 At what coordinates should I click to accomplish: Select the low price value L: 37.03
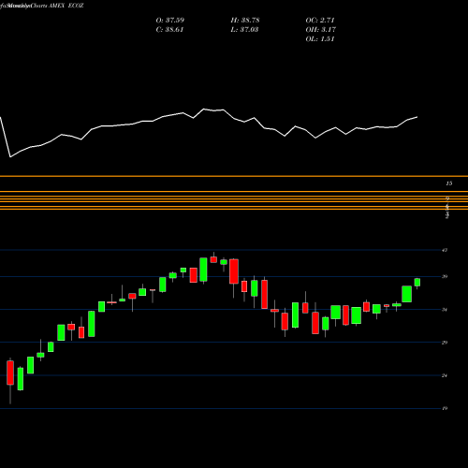(245, 30)
